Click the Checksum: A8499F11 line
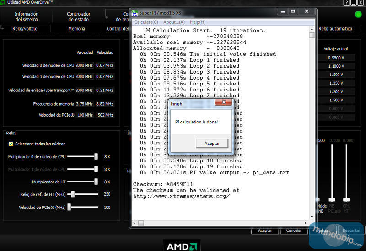This screenshot has height=251, width=366. pos(163,184)
